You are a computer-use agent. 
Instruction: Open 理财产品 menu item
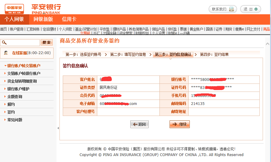click(x=119, y=29)
